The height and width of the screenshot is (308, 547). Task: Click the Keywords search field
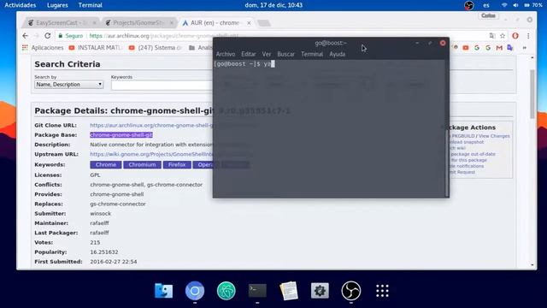[162, 86]
